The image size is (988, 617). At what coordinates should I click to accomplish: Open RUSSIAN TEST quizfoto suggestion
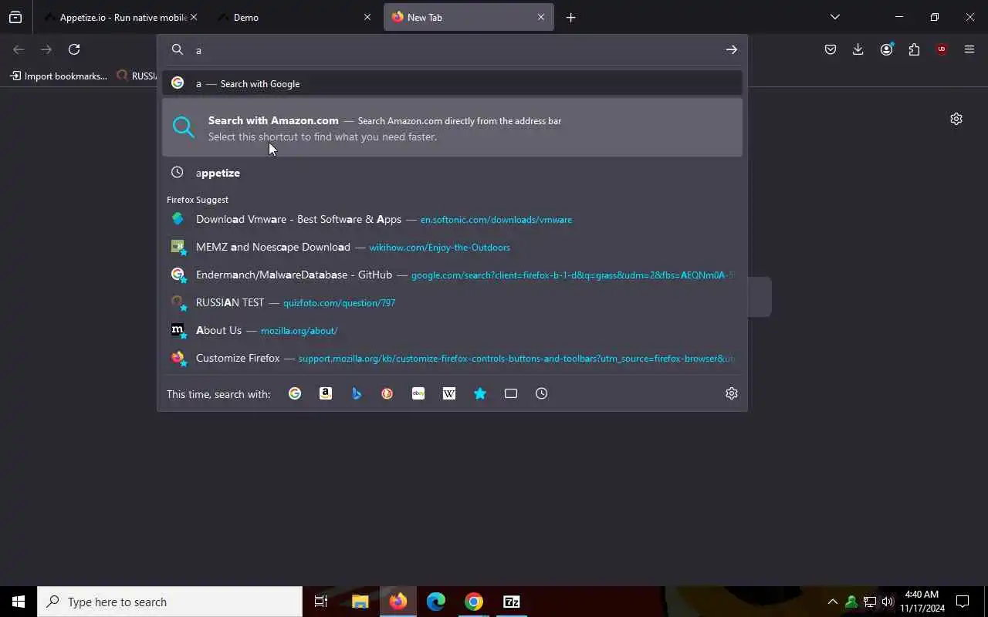pyautogui.click(x=452, y=302)
